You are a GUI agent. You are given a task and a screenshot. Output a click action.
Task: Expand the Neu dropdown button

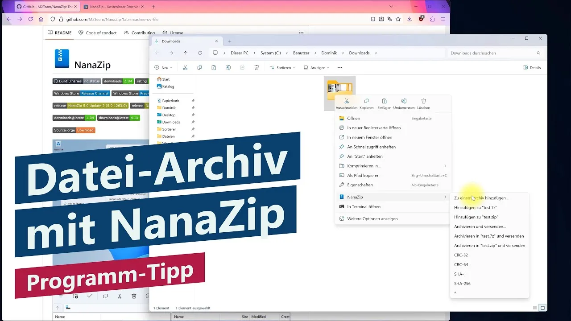pyautogui.click(x=163, y=68)
